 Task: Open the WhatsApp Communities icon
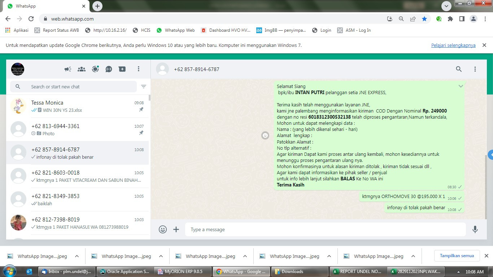point(82,69)
